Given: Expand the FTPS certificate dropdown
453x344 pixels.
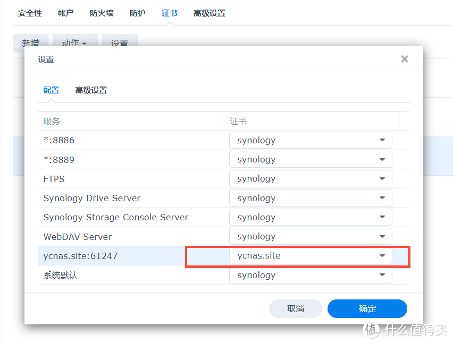Looking at the screenshot, I should tap(311, 179).
